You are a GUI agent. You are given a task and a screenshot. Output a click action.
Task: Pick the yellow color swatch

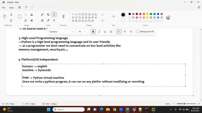147,14
